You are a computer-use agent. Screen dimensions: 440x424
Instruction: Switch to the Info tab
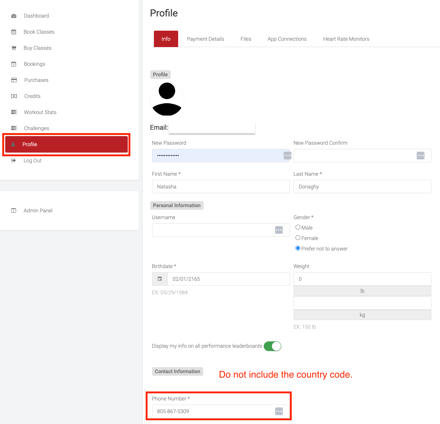tap(166, 39)
